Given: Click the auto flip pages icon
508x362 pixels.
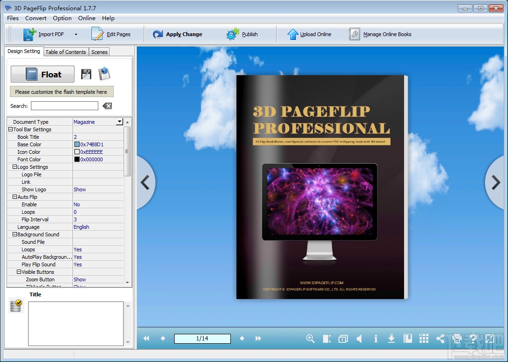Looking at the screenshot, I should (x=343, y=339).
